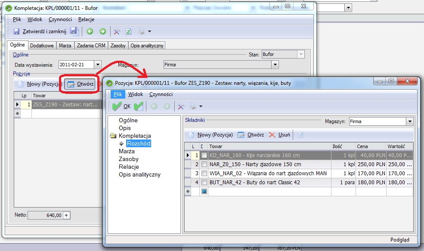This screenshot has width=424, height=251.
Task: Open the Plik menu in Kompletacja window
Action: pos(17,19)
